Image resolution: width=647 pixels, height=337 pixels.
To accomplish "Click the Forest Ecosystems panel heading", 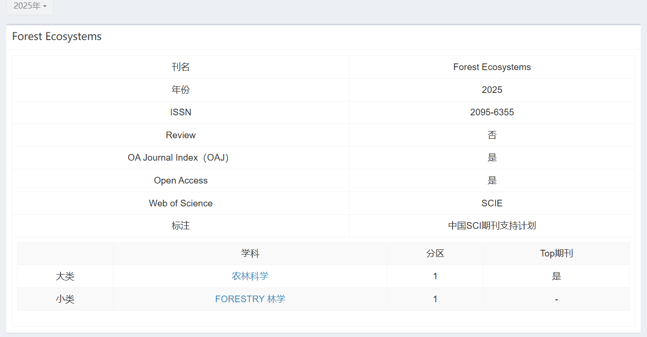I will click(57, 37).
